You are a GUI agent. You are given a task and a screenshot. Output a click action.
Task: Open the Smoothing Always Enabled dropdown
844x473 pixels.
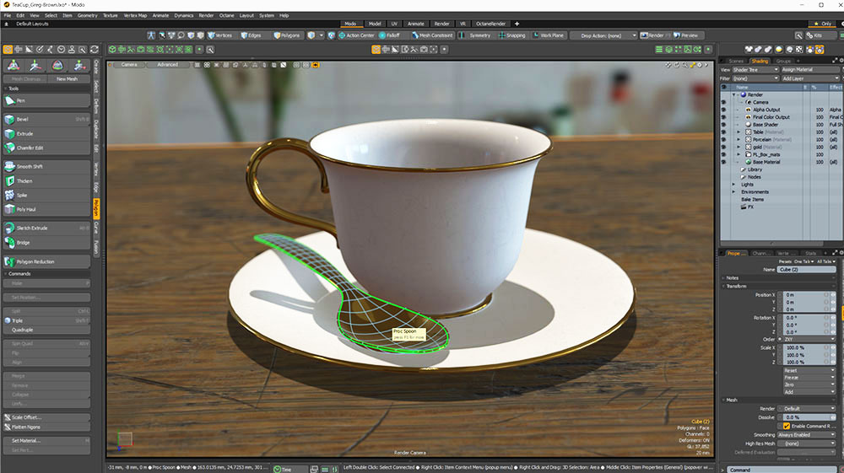tap(806, 435)
